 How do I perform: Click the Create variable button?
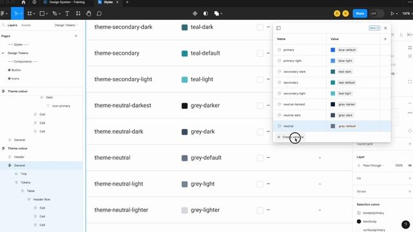point(290,137)
